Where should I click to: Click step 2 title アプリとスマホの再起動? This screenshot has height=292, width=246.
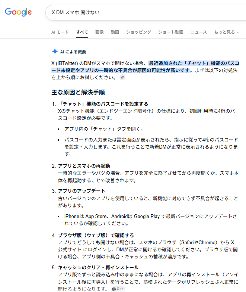click(x=84, y=166)
